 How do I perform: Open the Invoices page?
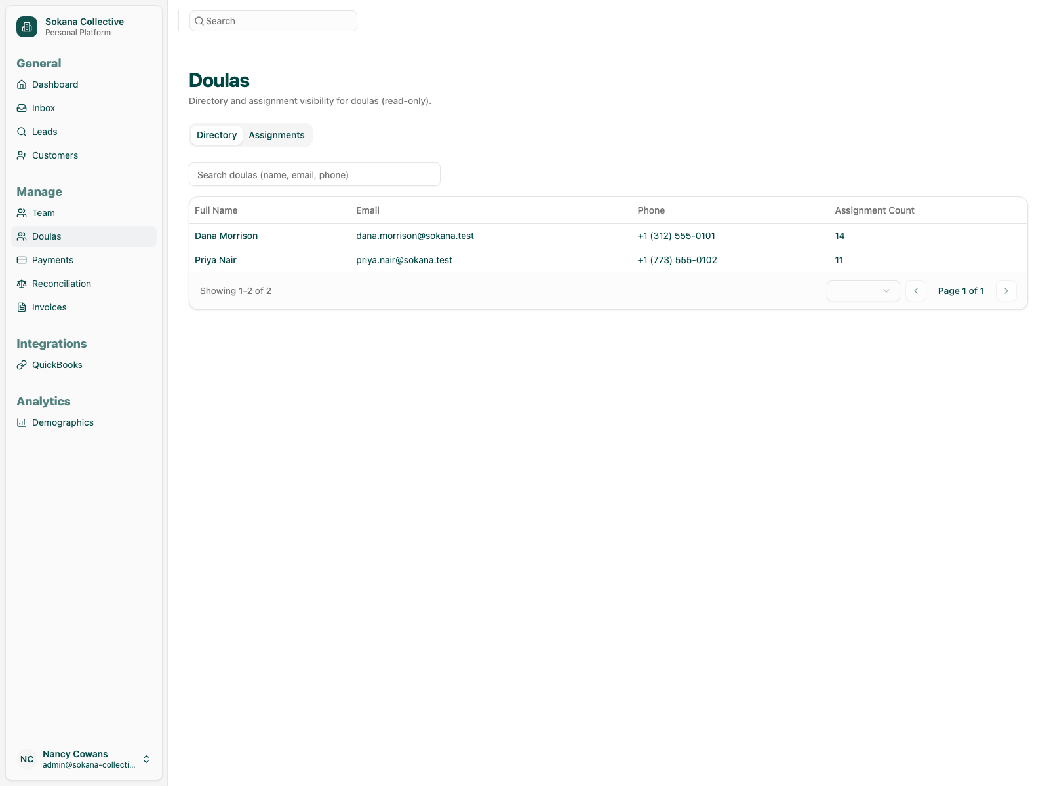coord(84,307)
